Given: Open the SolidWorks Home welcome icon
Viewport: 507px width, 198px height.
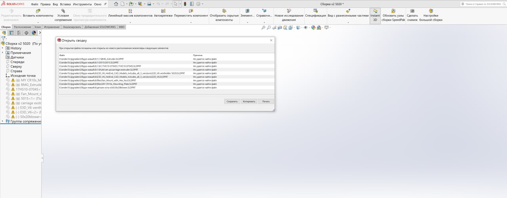Looking at the screenshot, I should click(116, 4).
